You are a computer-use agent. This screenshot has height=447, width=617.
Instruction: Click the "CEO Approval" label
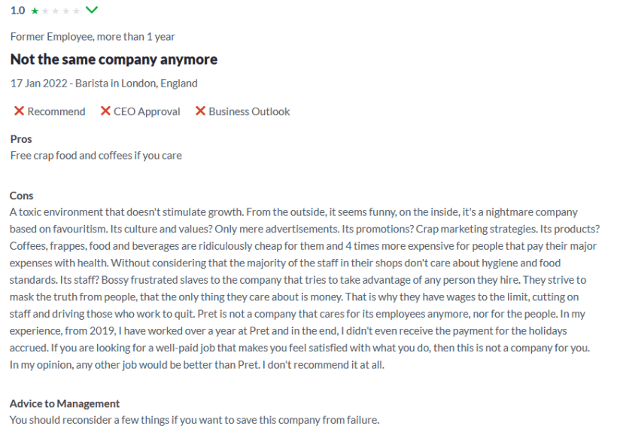147,111
